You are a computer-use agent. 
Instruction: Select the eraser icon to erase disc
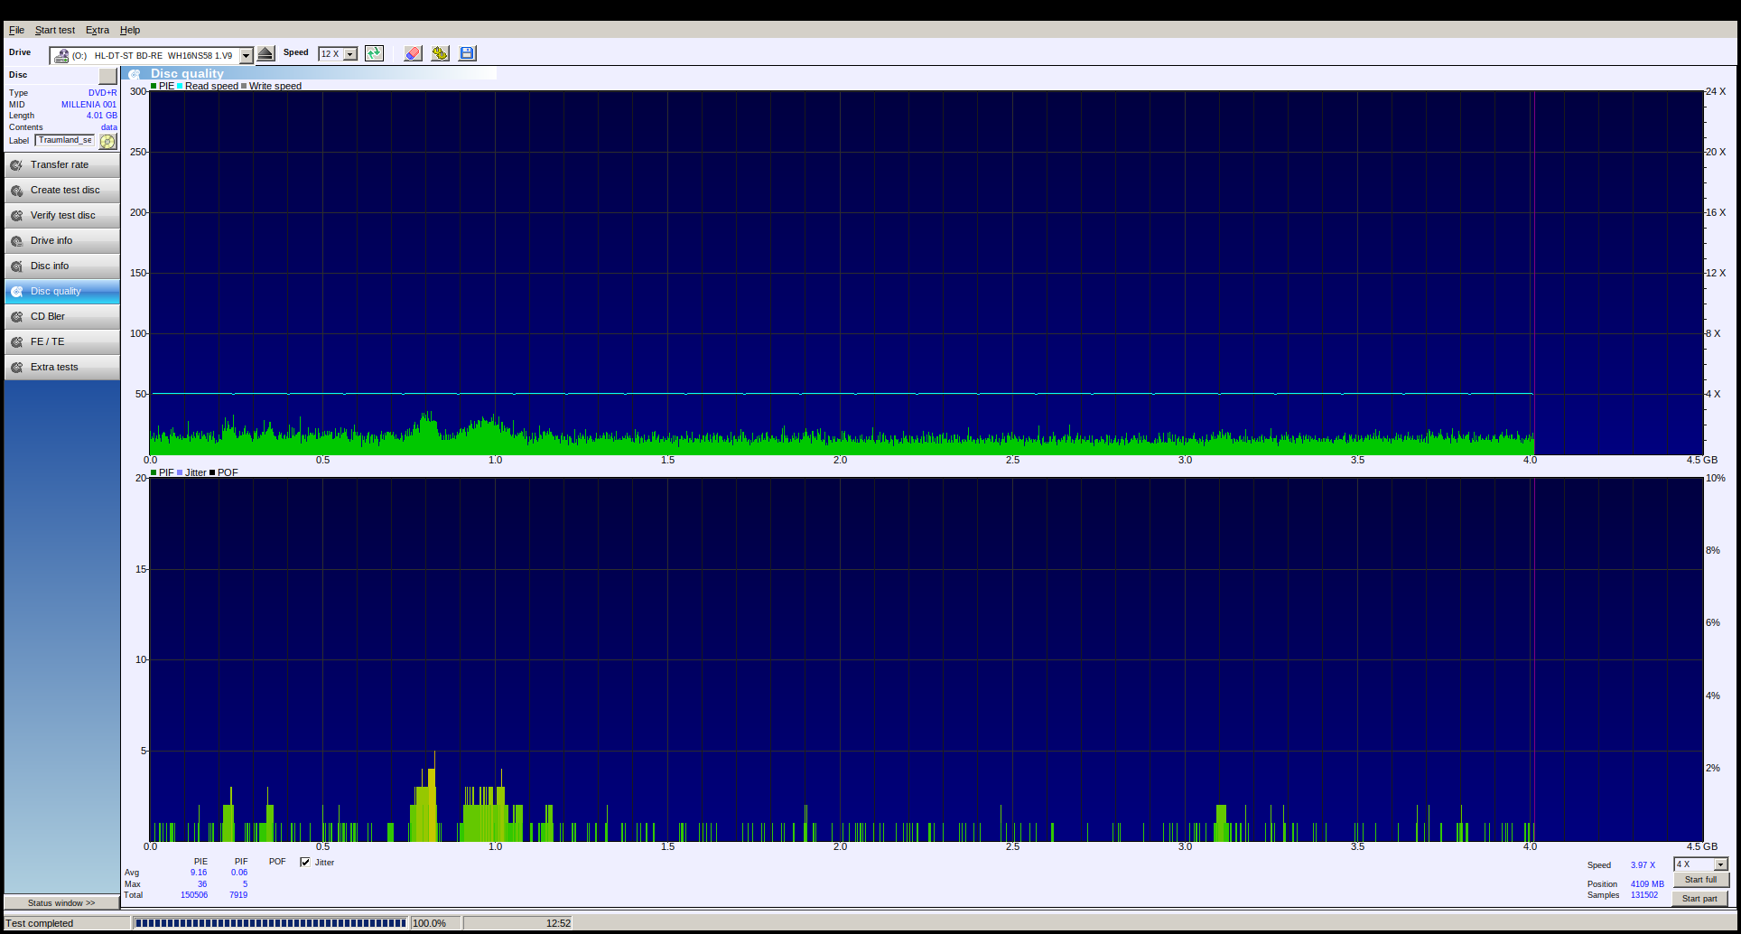point(413,53)
